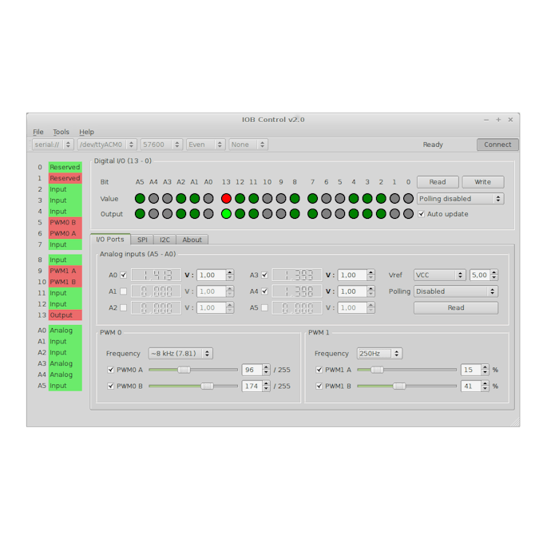Toggle Output LED for bit 11
Image resolution: width=539 pixels, height=539 pixels.
point(253,214)
